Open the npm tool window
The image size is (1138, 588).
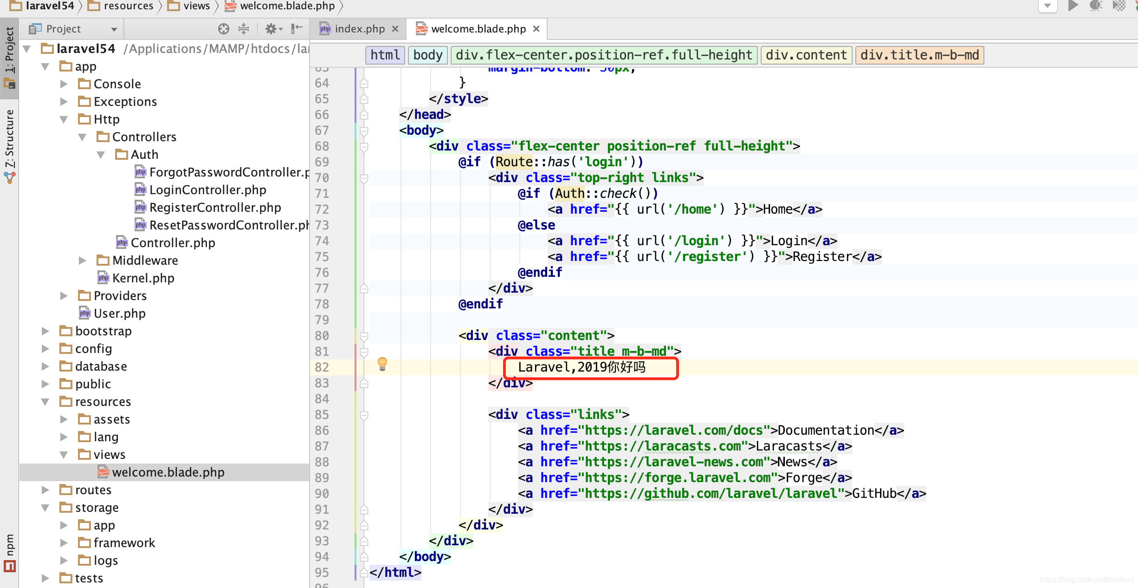click(10, 552)
